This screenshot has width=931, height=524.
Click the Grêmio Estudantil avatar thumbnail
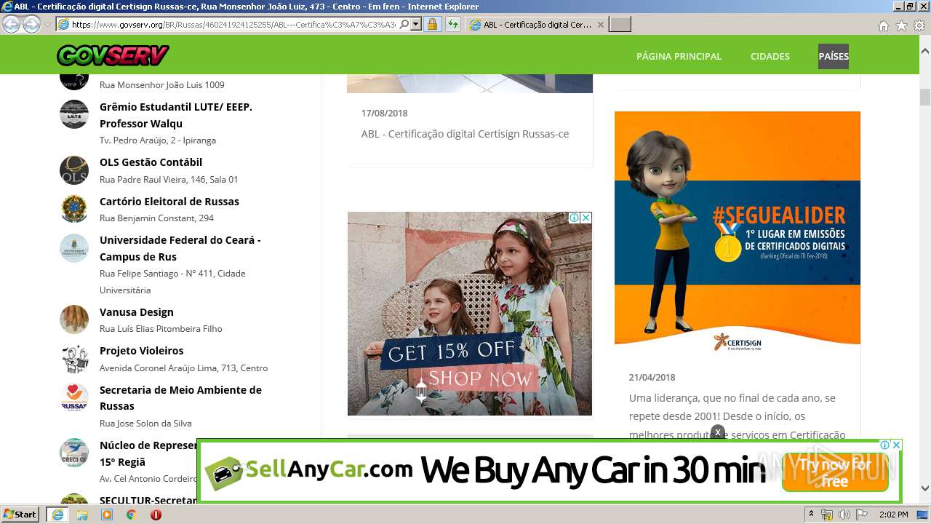[74, 114]
